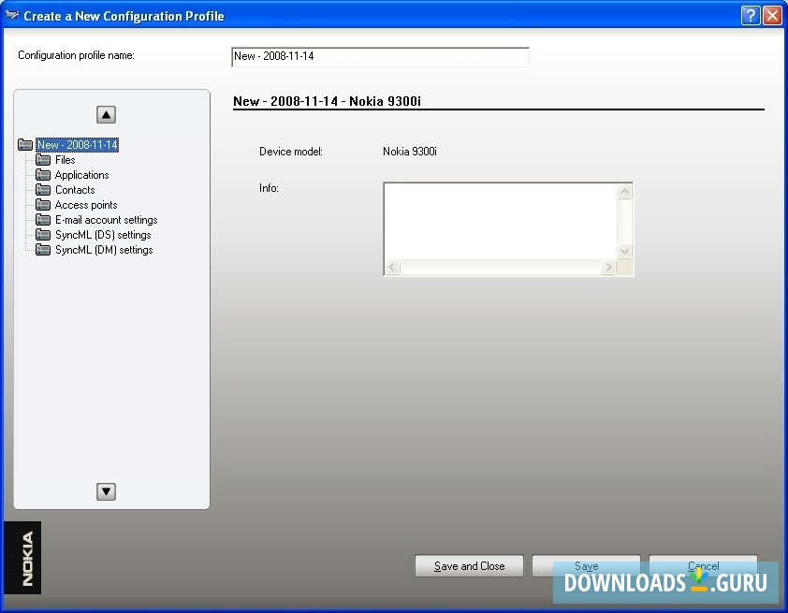
Task: Click the Device model label
Action: (x=291, y=152)
